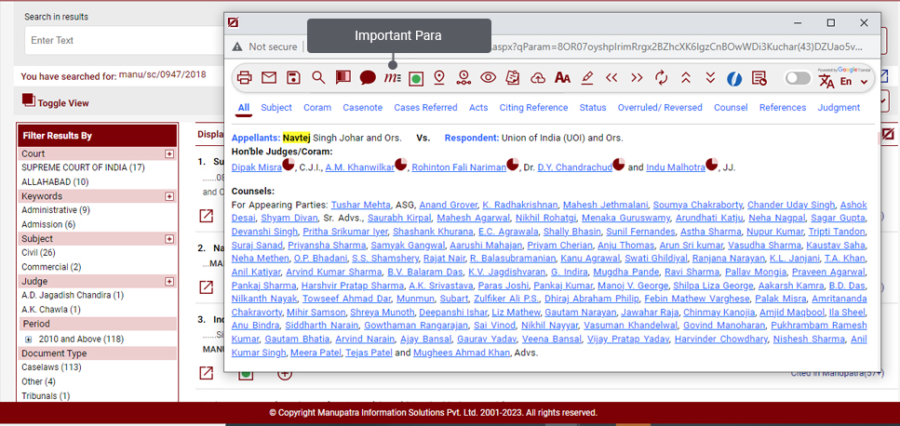Toggle the Google Translate switch
Viewport: 900px width, 426px height.
[798, 79]
